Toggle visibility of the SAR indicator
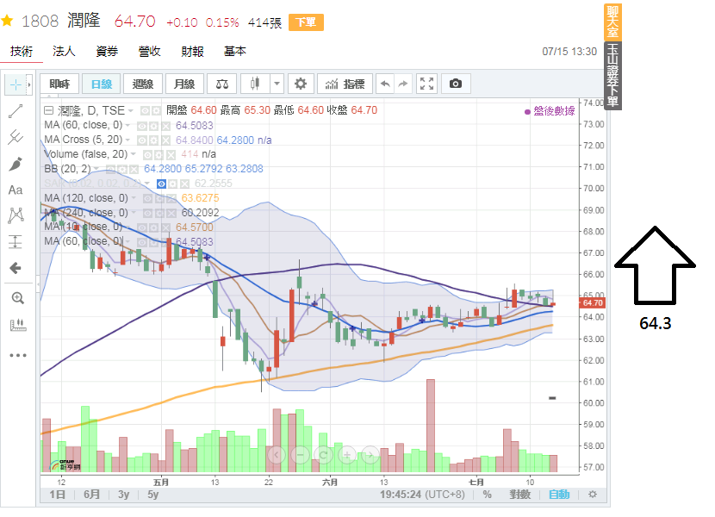Image resolution: width=715 pixels, height=517 pixels. point(160,184)
